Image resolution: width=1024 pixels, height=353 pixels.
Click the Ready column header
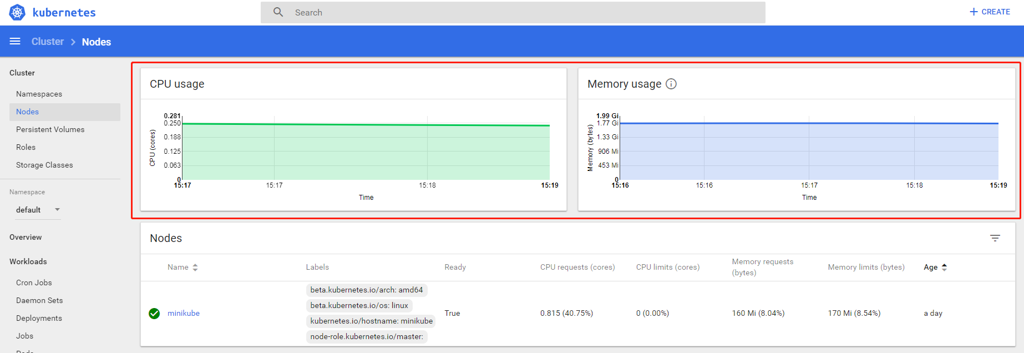455,267
